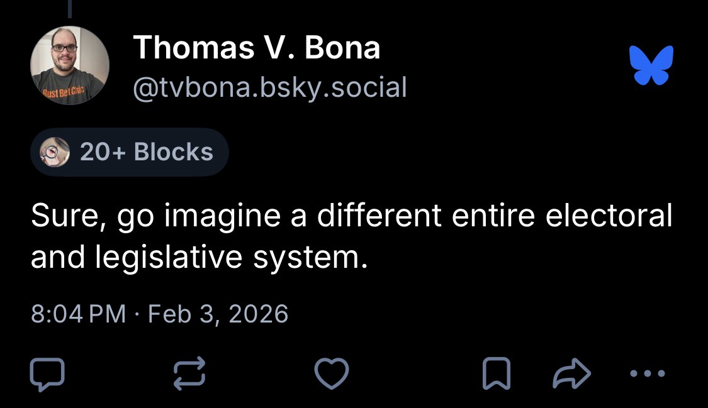Expand the 20+ Blocks label badge
Image resolution: width=708 pixels, height=408 pixels.
point(130,152)
